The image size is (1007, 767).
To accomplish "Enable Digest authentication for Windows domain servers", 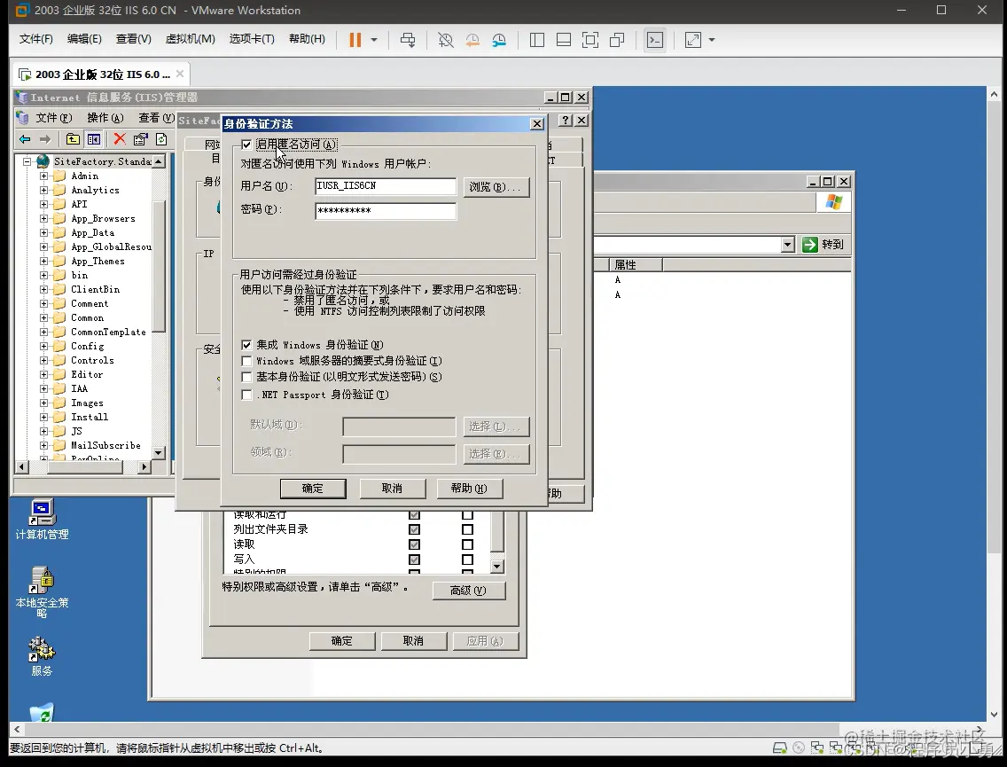I will (246, 361).
